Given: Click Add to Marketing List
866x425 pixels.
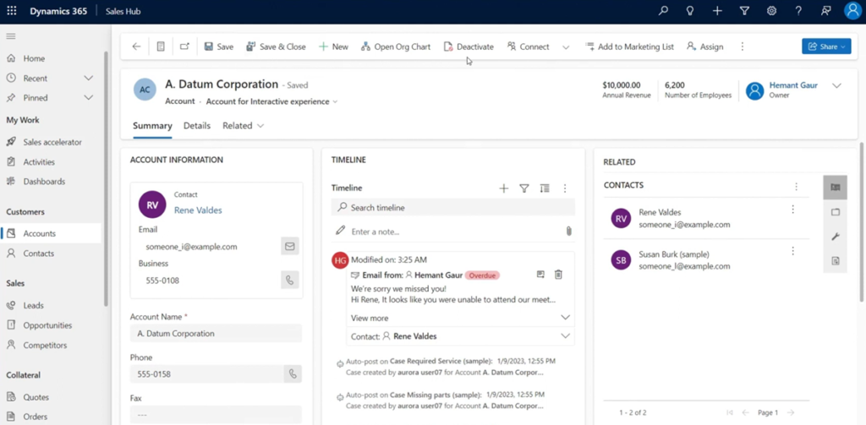Looking at the screenshot, I should tap(629, 47).
